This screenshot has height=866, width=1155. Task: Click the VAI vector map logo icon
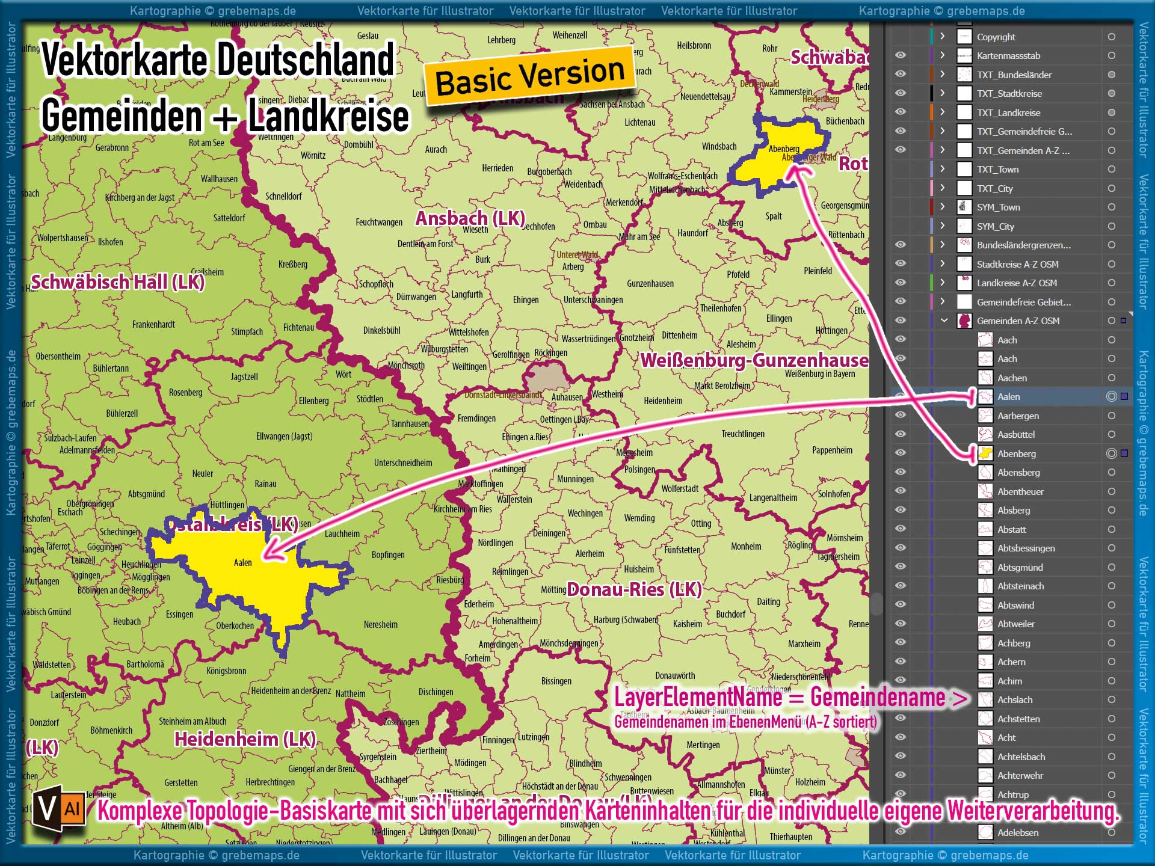click(x=58, y=808)
